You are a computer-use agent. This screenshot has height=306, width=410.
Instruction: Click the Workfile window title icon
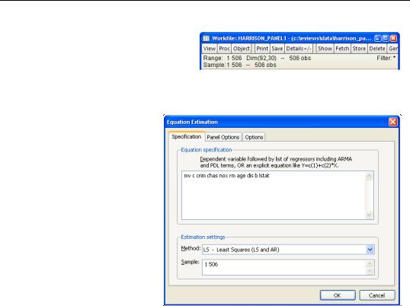(206, 38)
